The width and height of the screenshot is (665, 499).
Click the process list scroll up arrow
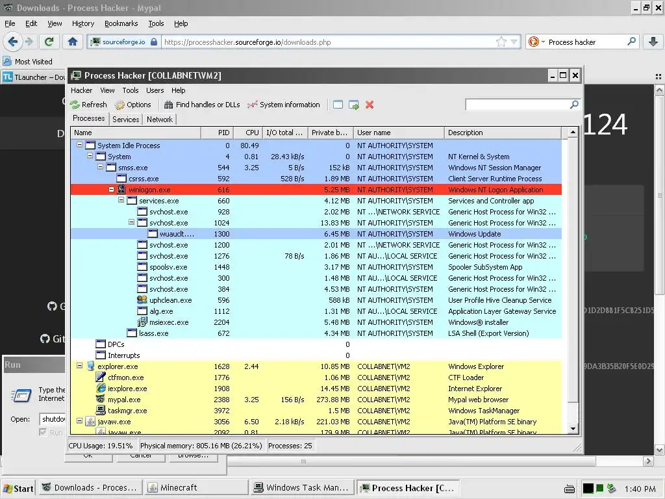573,133
